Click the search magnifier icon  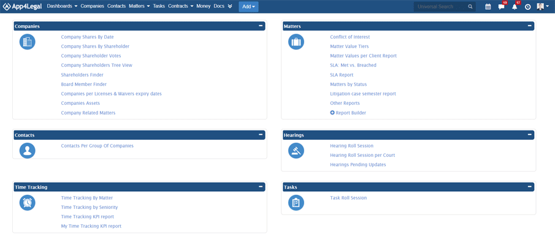click(x=470, y=7)
